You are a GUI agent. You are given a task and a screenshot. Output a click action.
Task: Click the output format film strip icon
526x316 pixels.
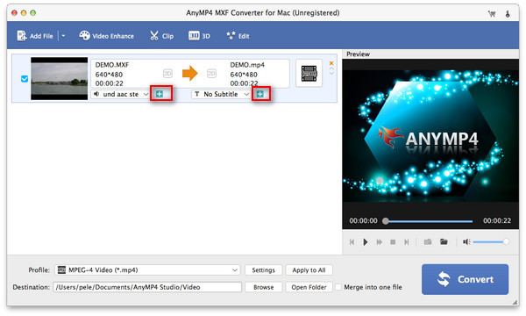point(309,74)
